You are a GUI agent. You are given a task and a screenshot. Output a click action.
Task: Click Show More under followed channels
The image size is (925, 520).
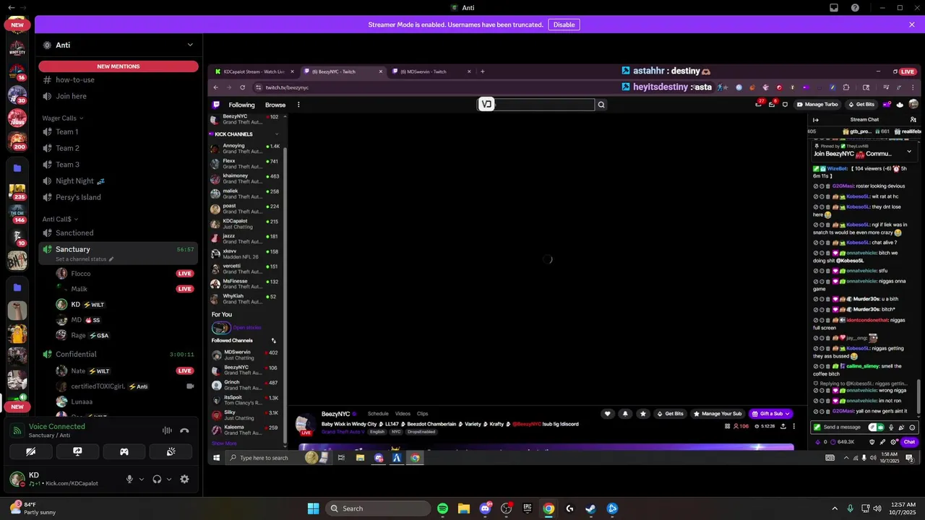tap(224, 443)
